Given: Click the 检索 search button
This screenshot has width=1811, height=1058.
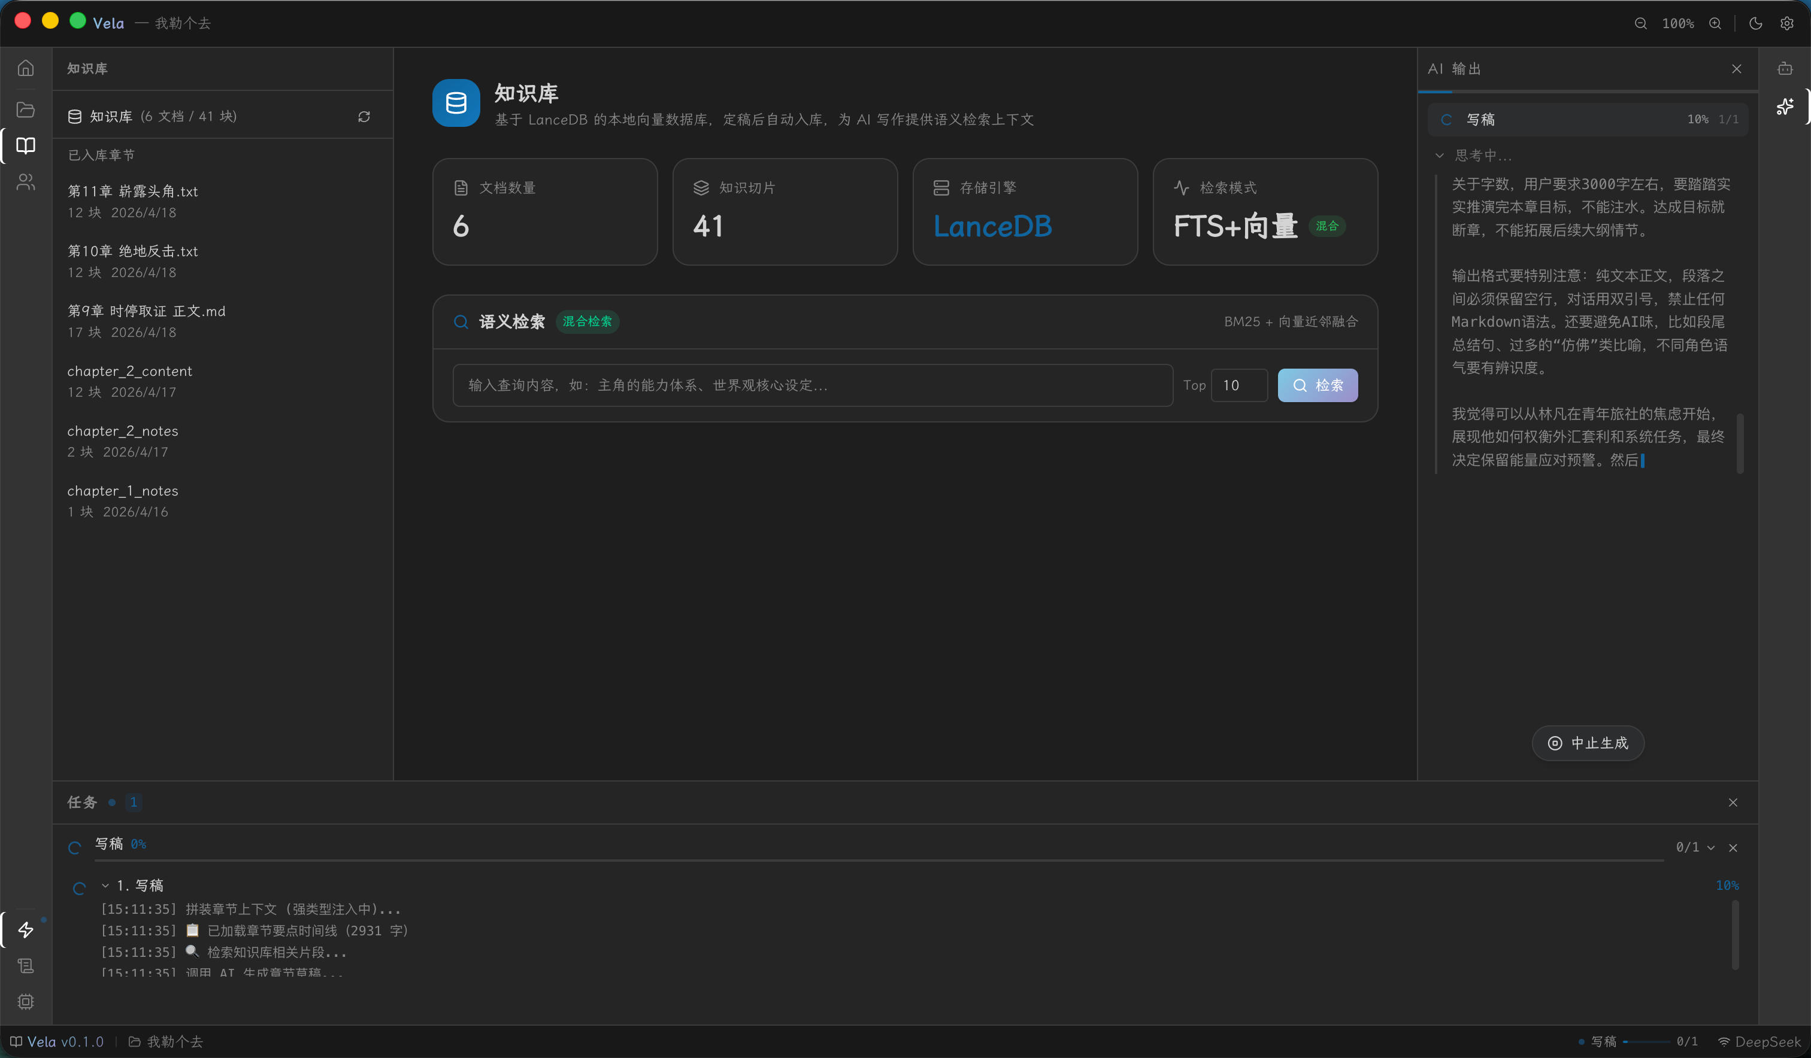Looking at the screenshot, I should click(x=1318, y=385).
